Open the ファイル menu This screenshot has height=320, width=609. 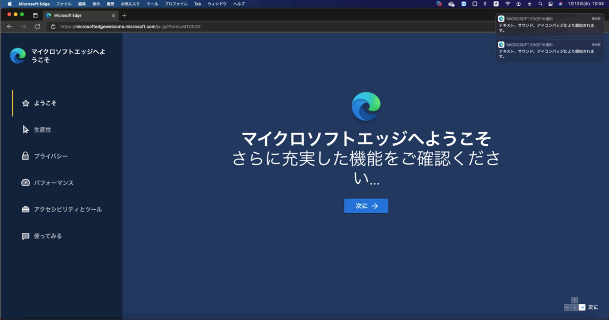pos(63,4)
